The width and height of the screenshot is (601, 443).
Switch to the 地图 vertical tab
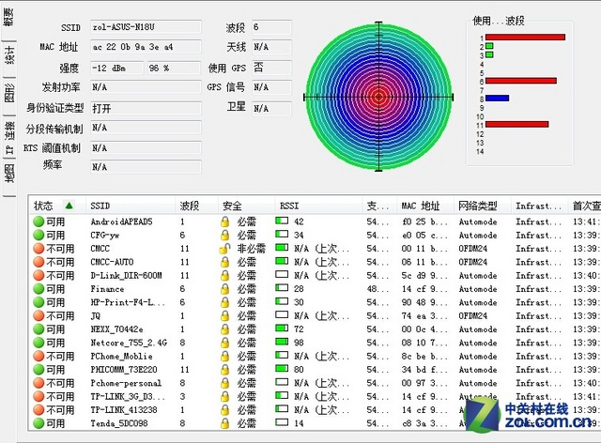9,174
